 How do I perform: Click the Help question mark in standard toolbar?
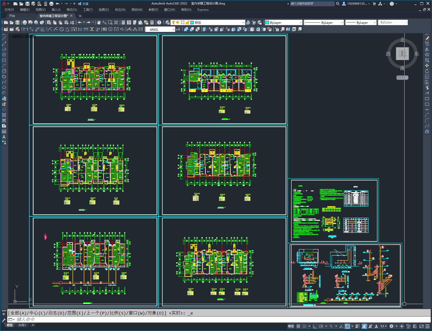(159, 22)
